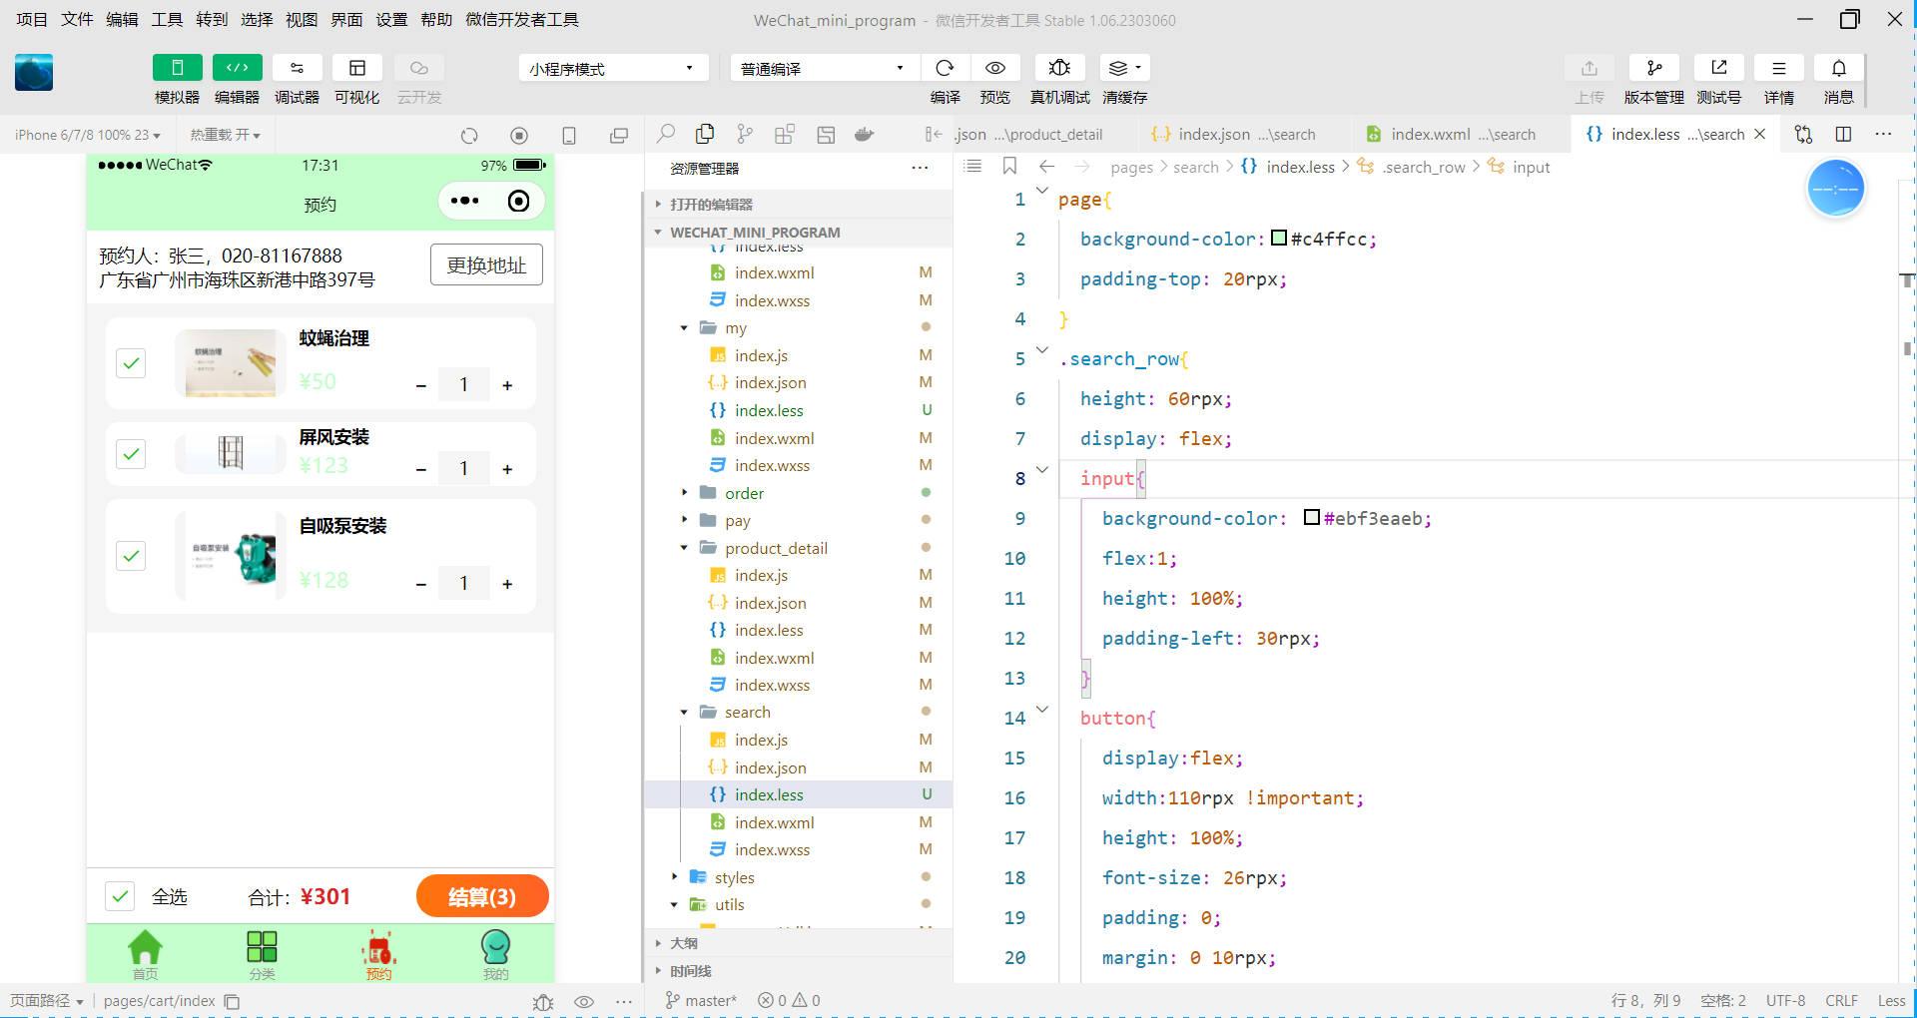Viewport: 1917px width, 1018px height.
Task: Open search in the sidebar
Action: 665,134
